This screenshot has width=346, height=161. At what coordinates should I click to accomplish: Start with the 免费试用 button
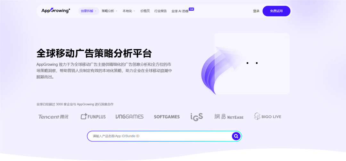tap(276, 11)
